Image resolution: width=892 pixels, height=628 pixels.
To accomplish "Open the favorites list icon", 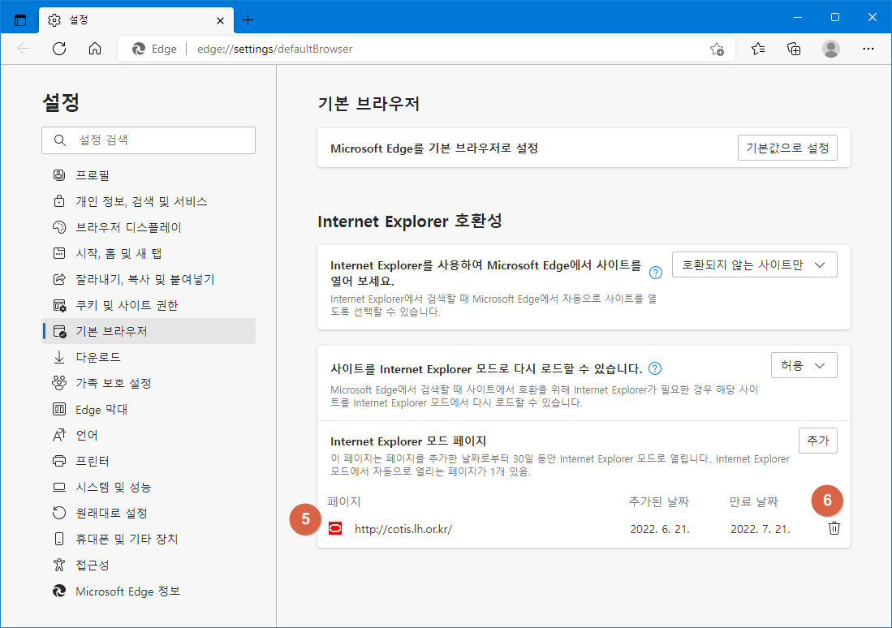I will point(758,49).
